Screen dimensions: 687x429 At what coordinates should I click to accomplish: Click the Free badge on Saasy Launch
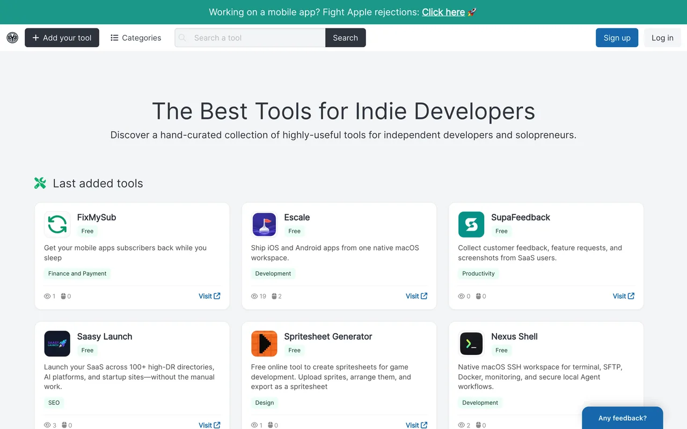87,350
